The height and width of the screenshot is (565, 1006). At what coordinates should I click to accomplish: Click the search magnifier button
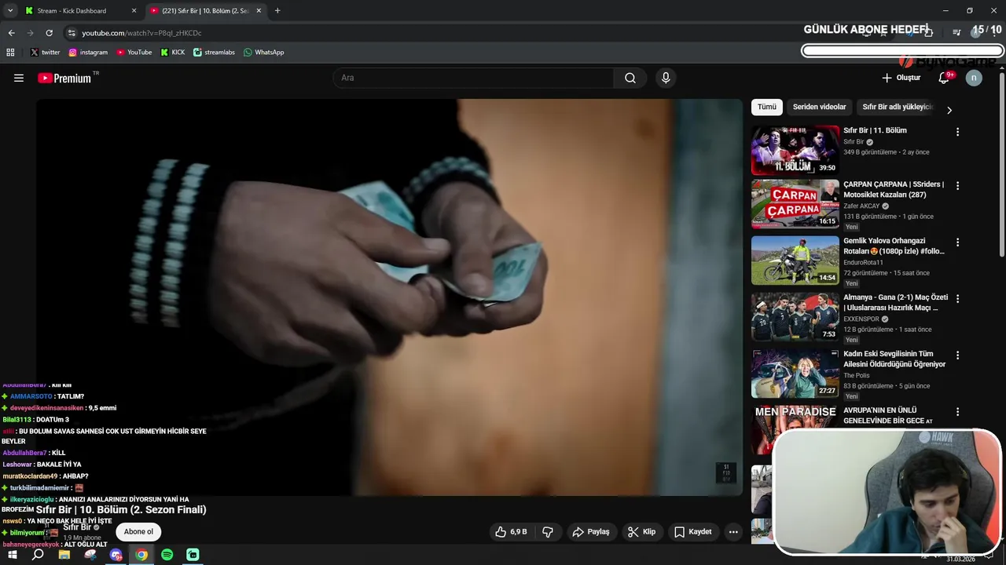coord(630,78)
